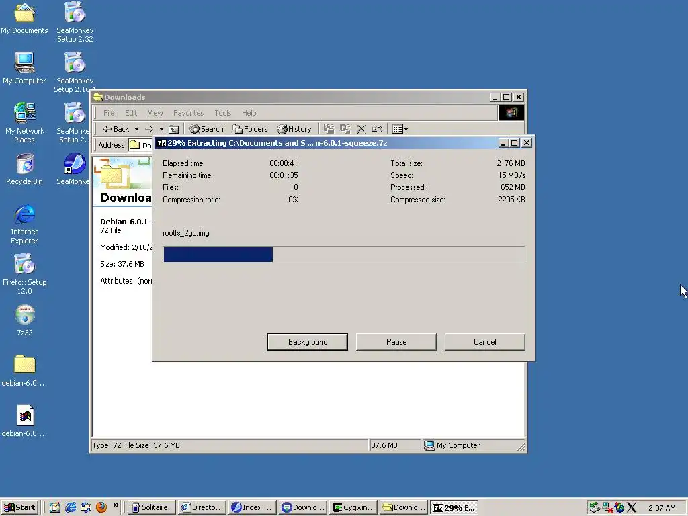Click the History button in Downloads toolbar
688x516 pixels.
[294, 129]
